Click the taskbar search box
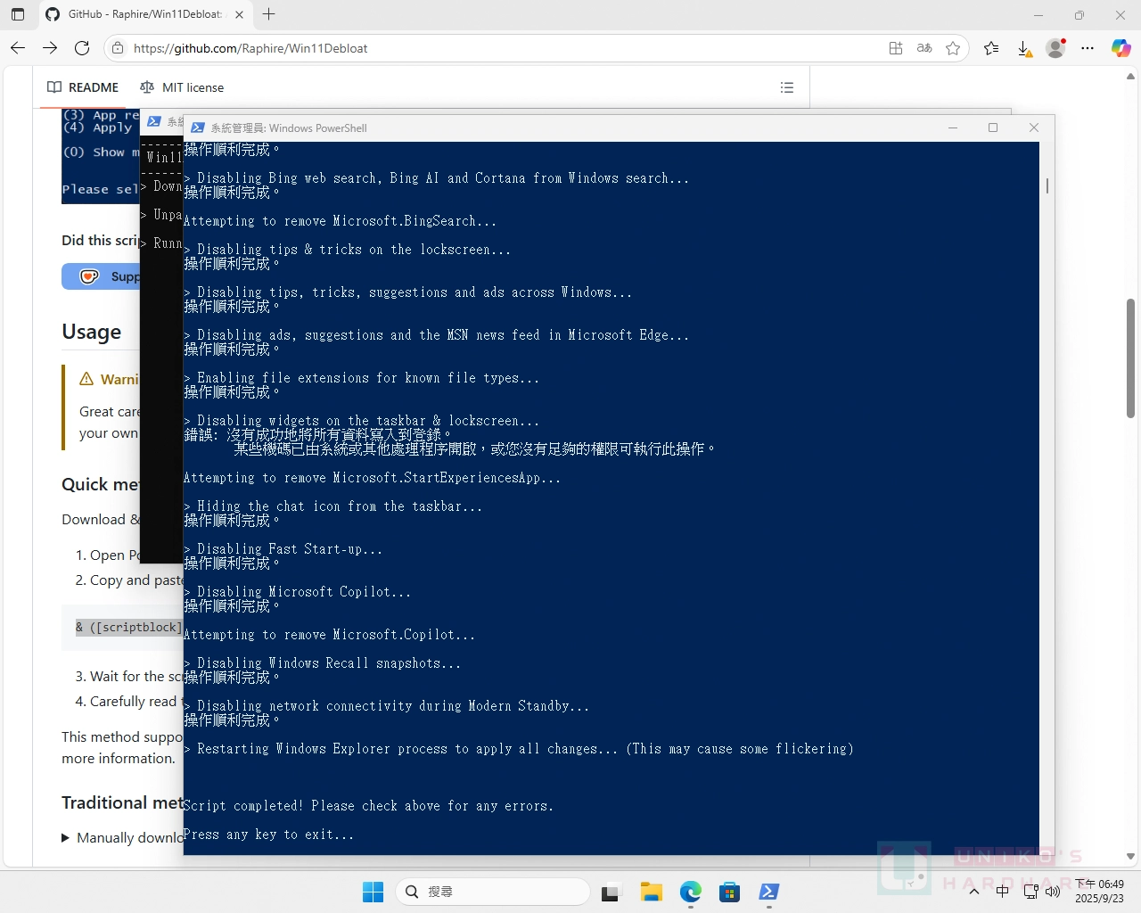This screenshot has width=1141, height=913. pyautogui.click(x=492, y=892)
